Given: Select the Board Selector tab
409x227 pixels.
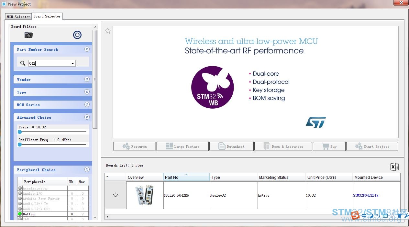Looking at the screenshot, I should [x=47, y=16].
